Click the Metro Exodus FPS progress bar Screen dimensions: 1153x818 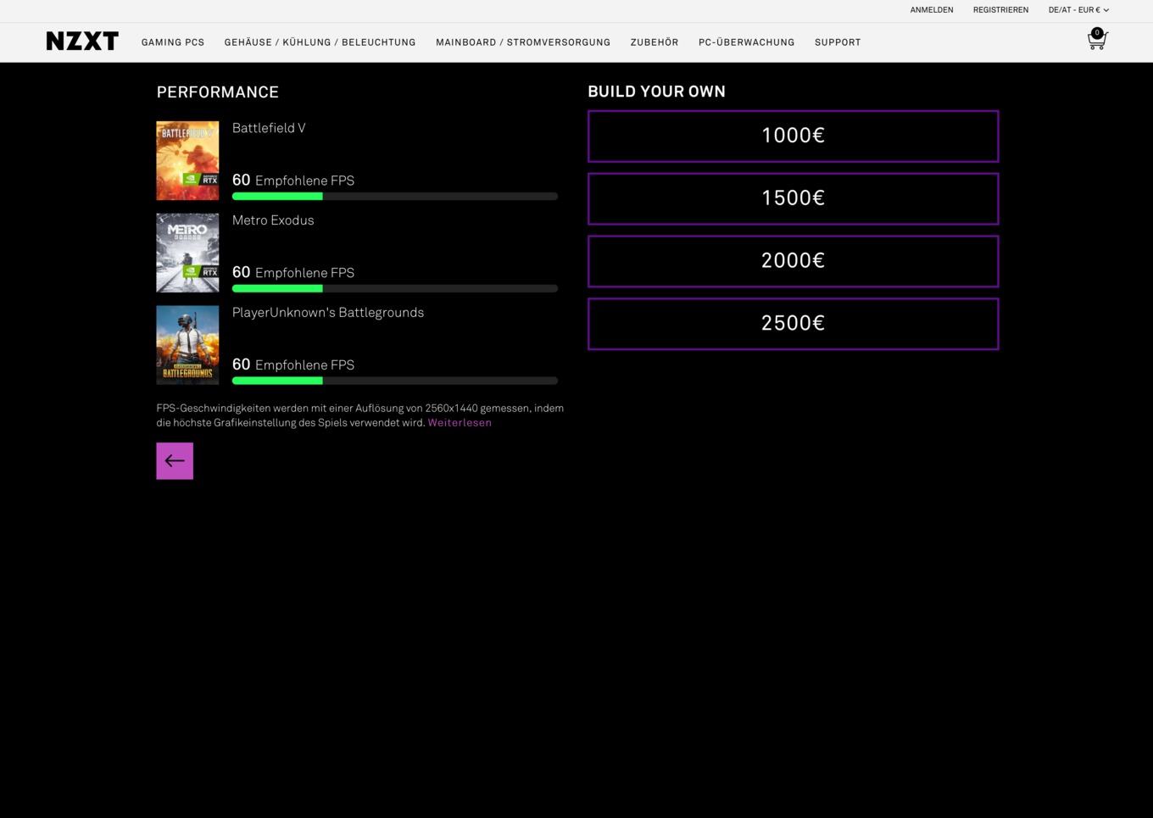(x=395, y=288)
